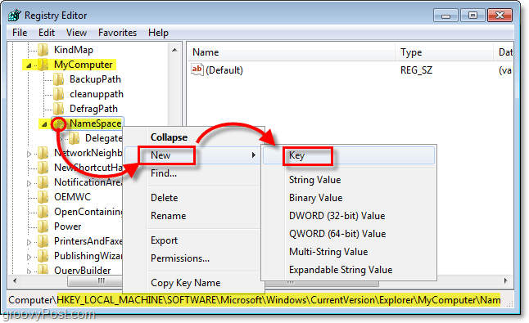Viewport: 529px width, 323px height.
Task: Expand the QueryBuilder tree node
Action: [29, 271]
